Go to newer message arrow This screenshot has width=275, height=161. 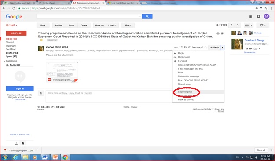click(231, 25)
